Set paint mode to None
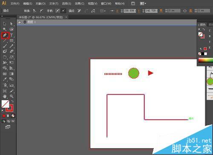213x155 pixels. 13,116
